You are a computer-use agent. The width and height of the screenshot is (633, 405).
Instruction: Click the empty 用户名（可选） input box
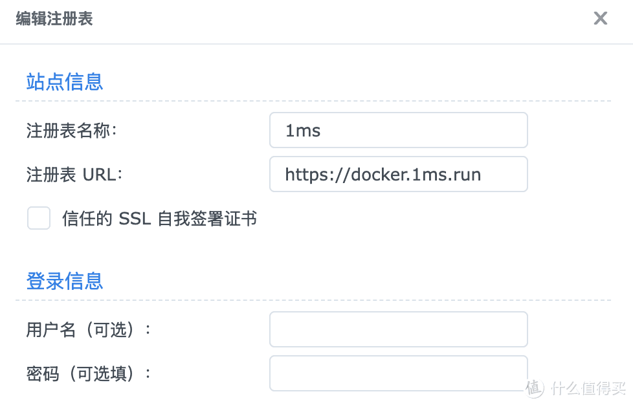coord(398,329)
